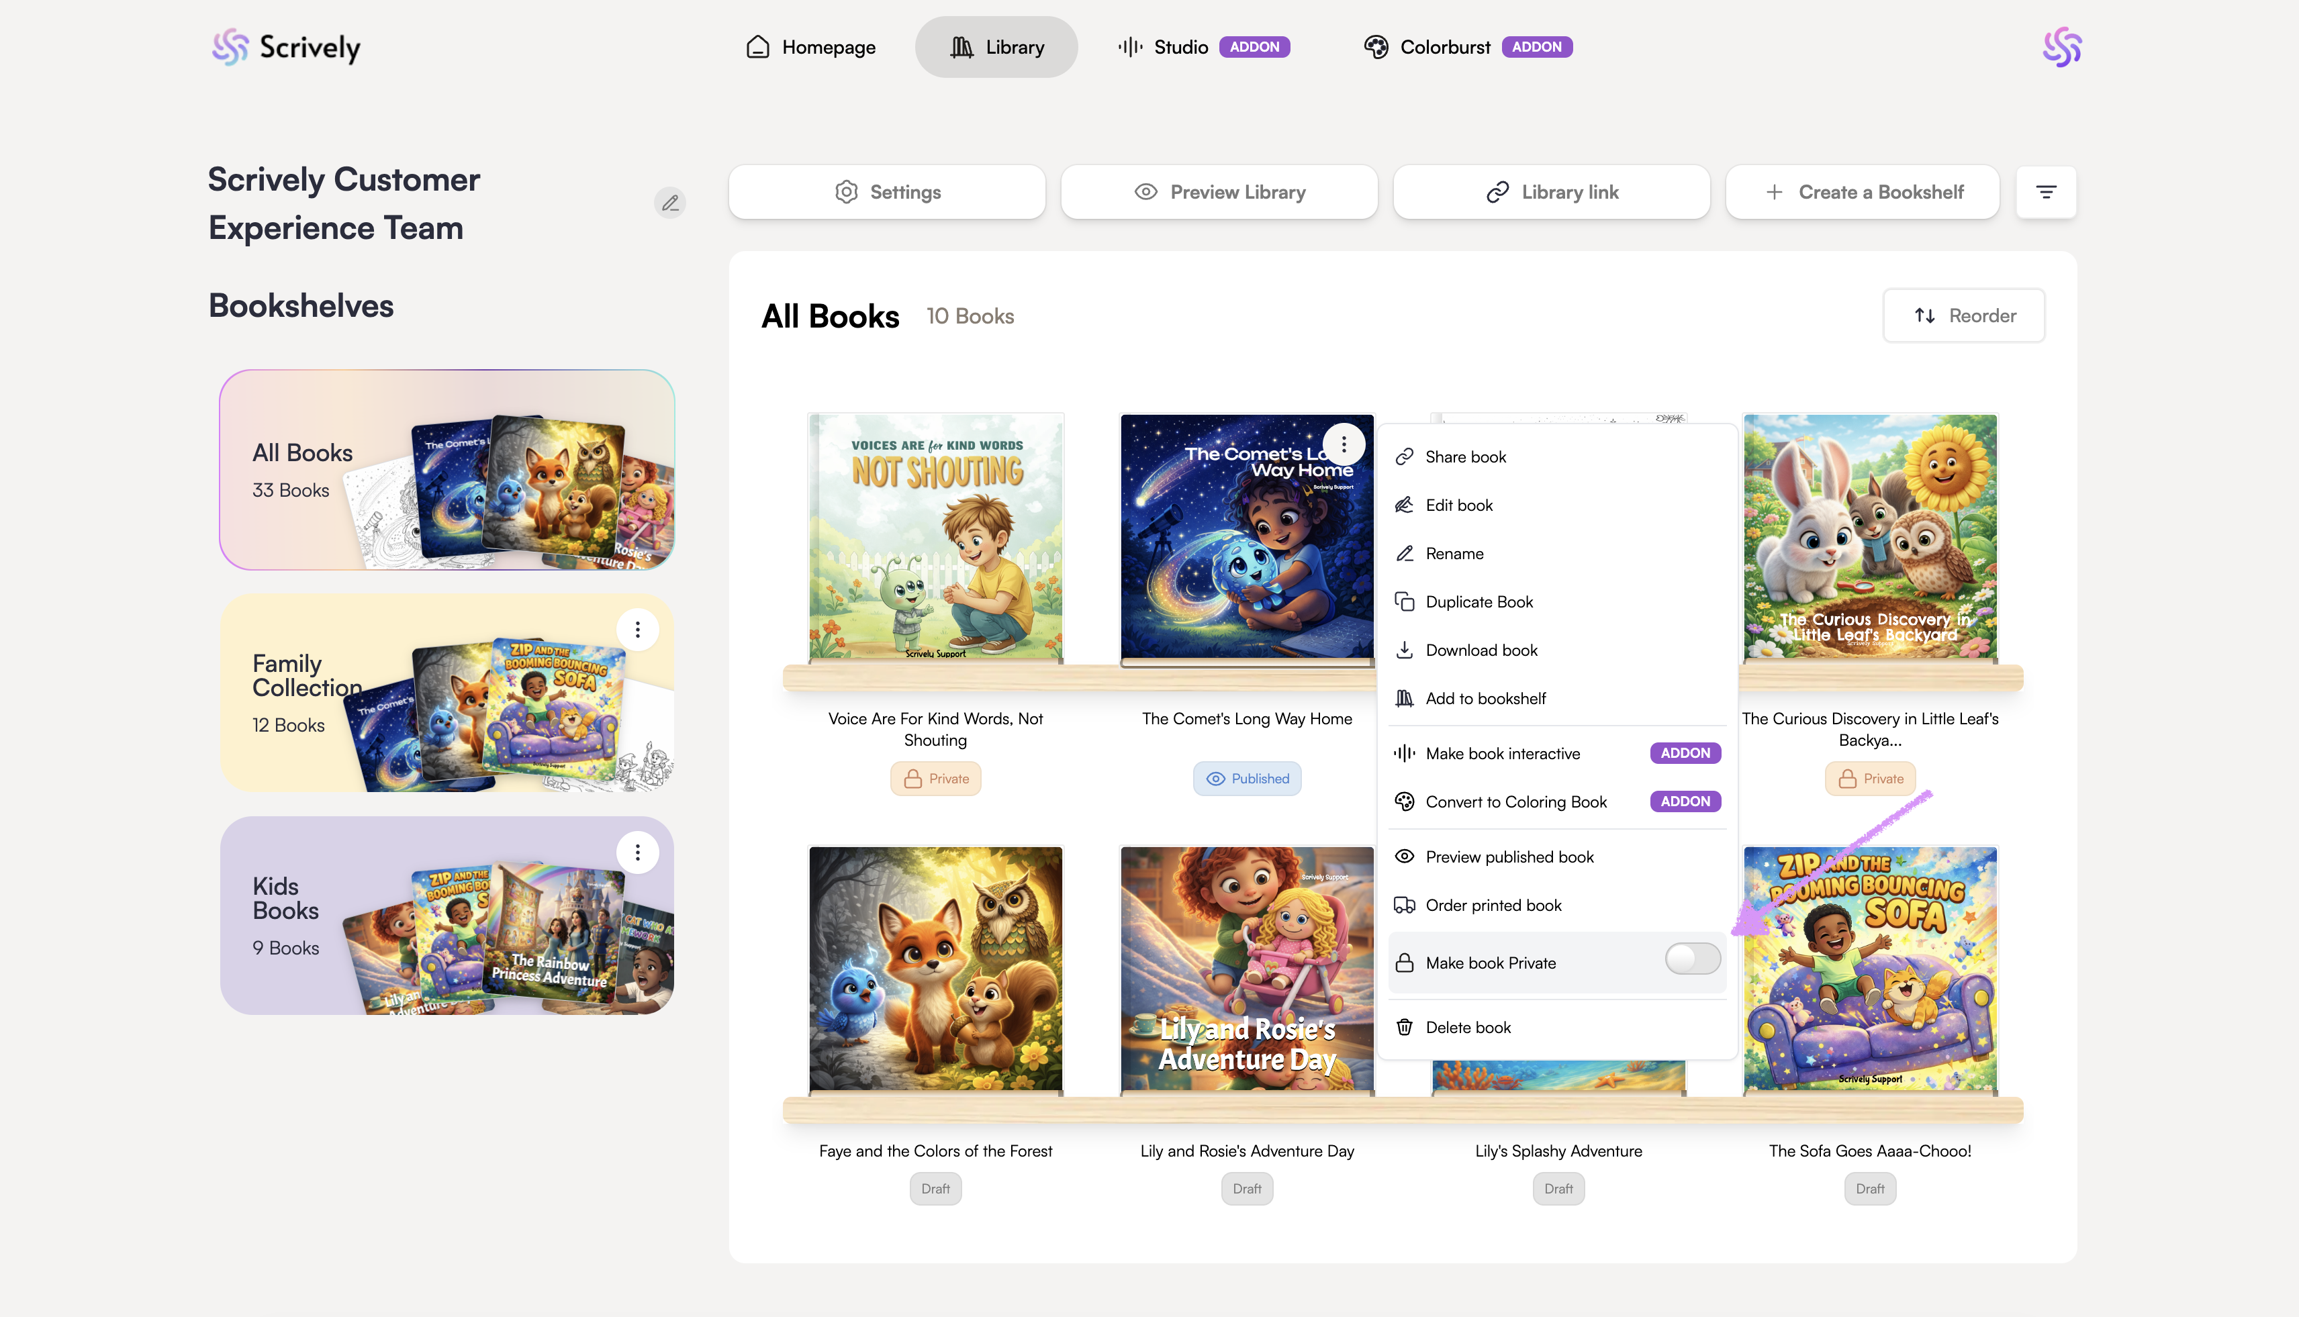This screenshot has width=2299, height=1317.
Task: Click the Scrively profile avatar icon
Action: coord(2061,47)
